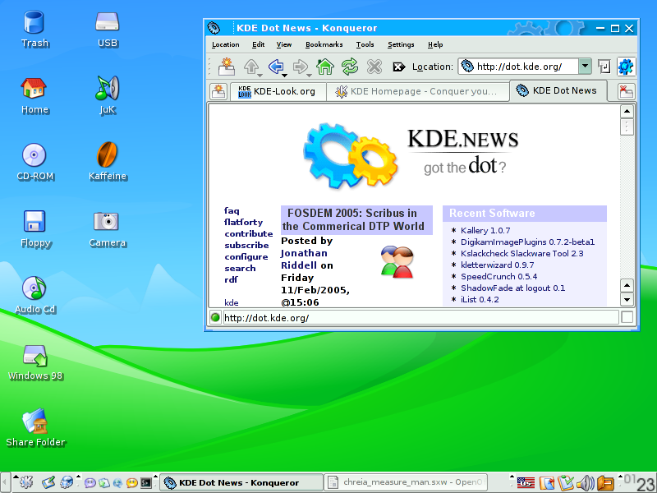Open the clipboard Klipper tray icon
The width and height of the screenshot is (657, 493).
click(x=565, y=483)
